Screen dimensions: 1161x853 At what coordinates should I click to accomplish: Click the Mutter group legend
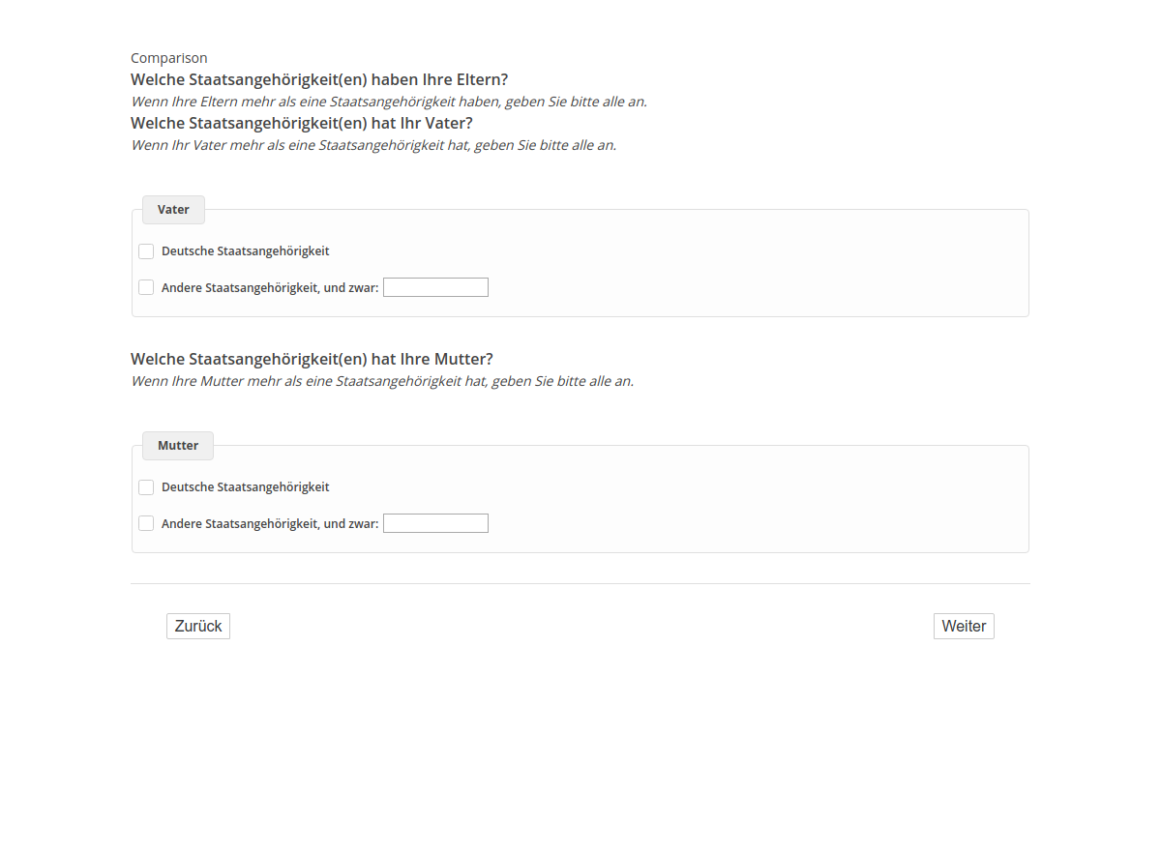coord(178,446)
